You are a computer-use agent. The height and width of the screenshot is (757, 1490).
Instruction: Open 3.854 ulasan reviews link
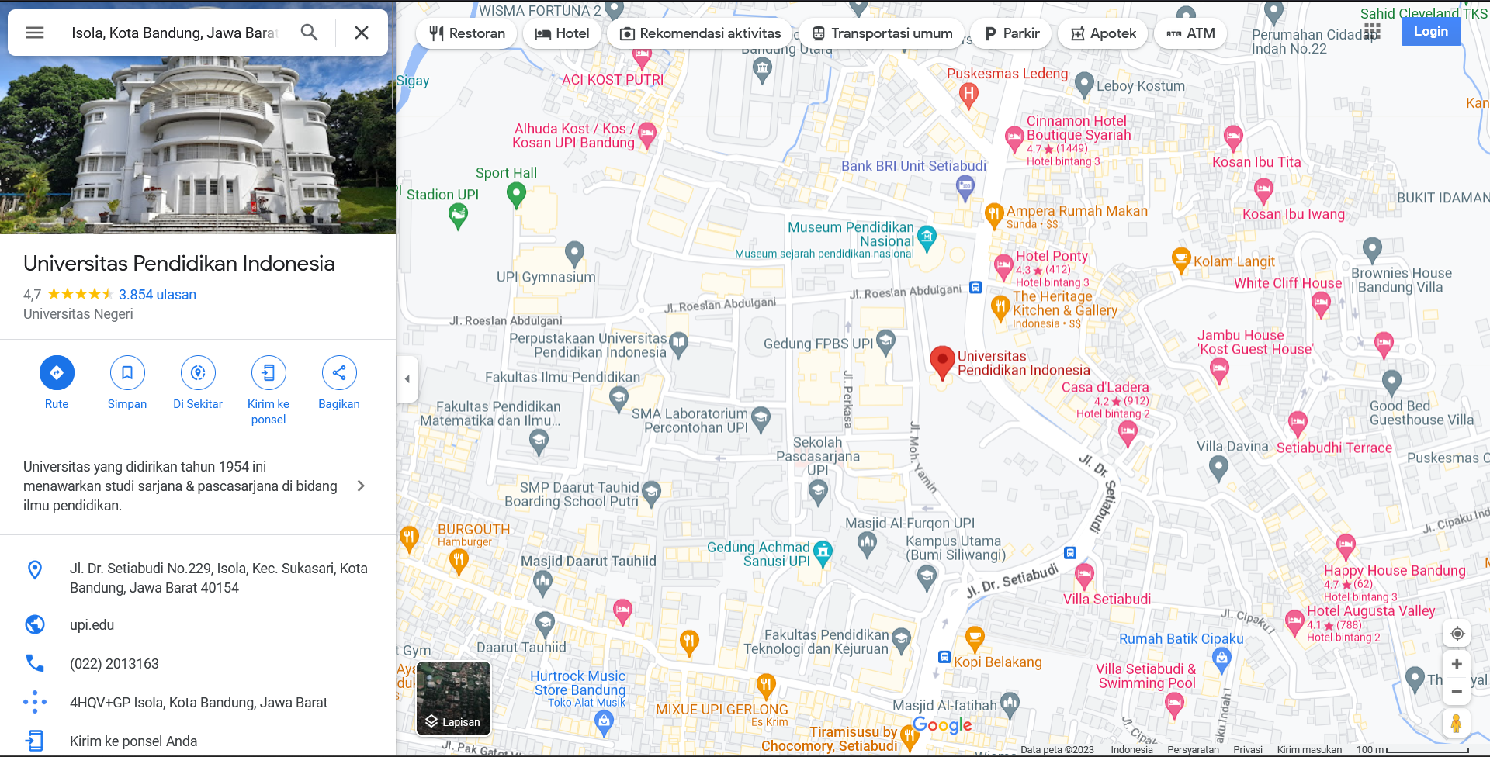[158, 295]
